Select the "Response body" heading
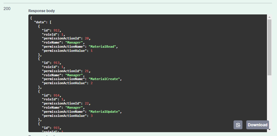The width and height of the screenshot is (277, 136). [x=41, y=11]
